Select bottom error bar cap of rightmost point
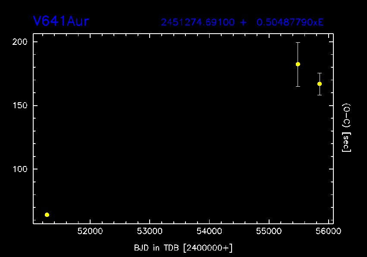367x257 pixels. pyautogui.click(x=320, y=95)
